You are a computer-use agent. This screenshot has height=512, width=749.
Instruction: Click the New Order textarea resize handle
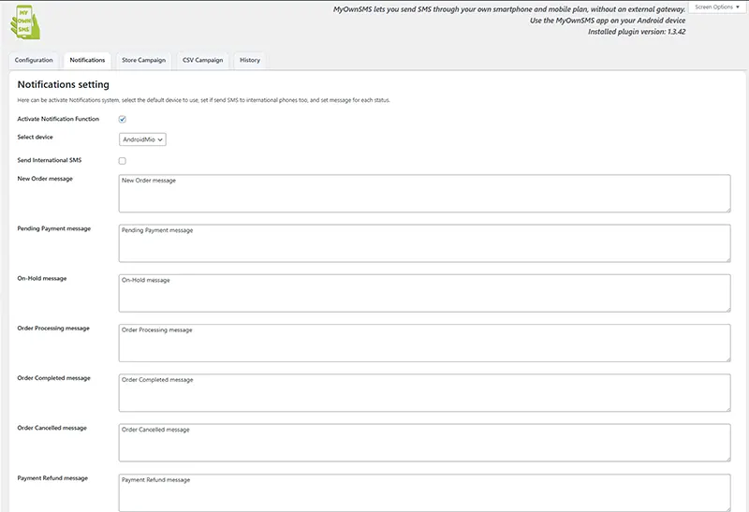point(727,209)
